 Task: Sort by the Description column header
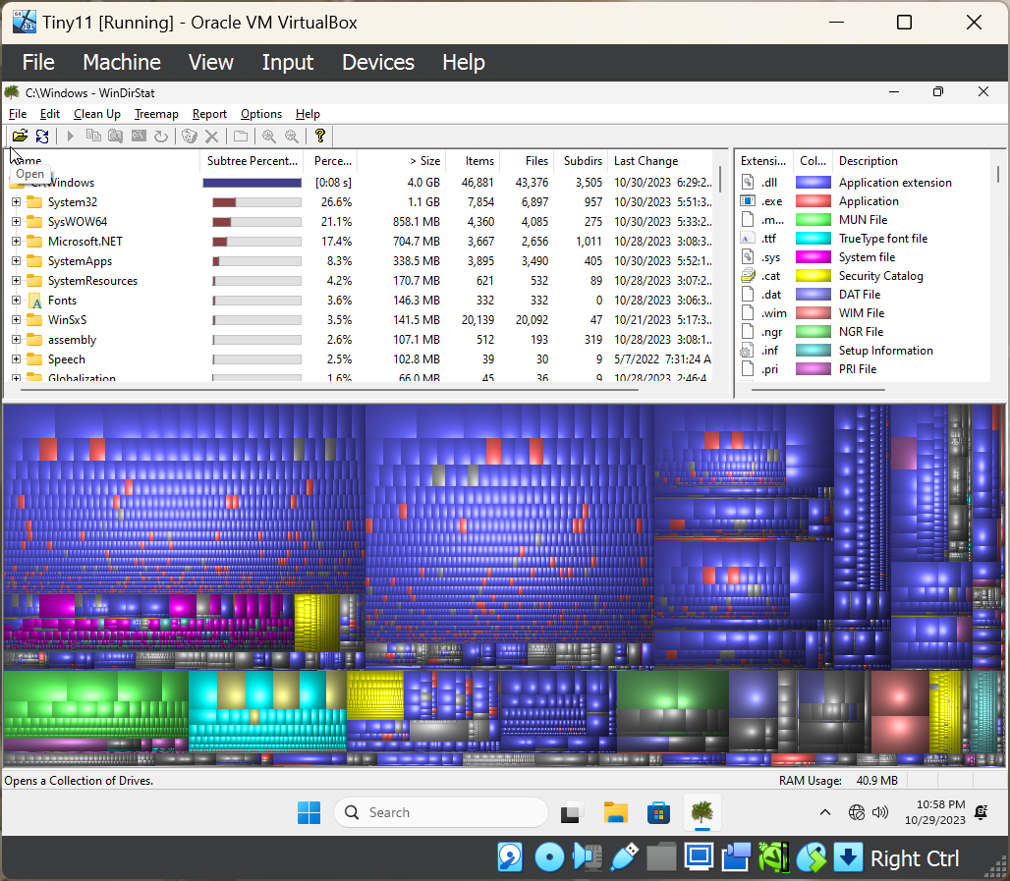912,161
